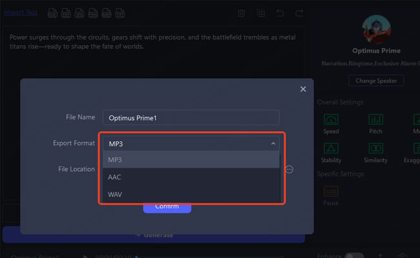The height and width of the screenshot is (258, 420).
Task: Choose MP3 from the format list
Action: pos(191,160)
